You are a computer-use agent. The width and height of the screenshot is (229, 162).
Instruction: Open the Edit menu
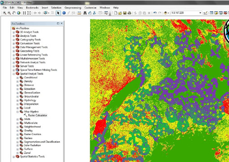coord(12,8)
